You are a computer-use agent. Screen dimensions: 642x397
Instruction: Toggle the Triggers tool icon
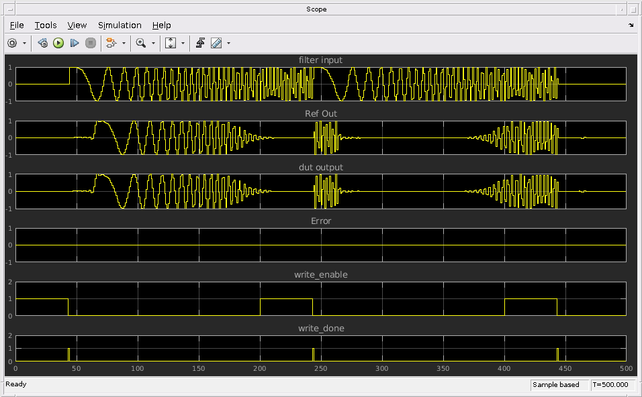pos(200,43)
